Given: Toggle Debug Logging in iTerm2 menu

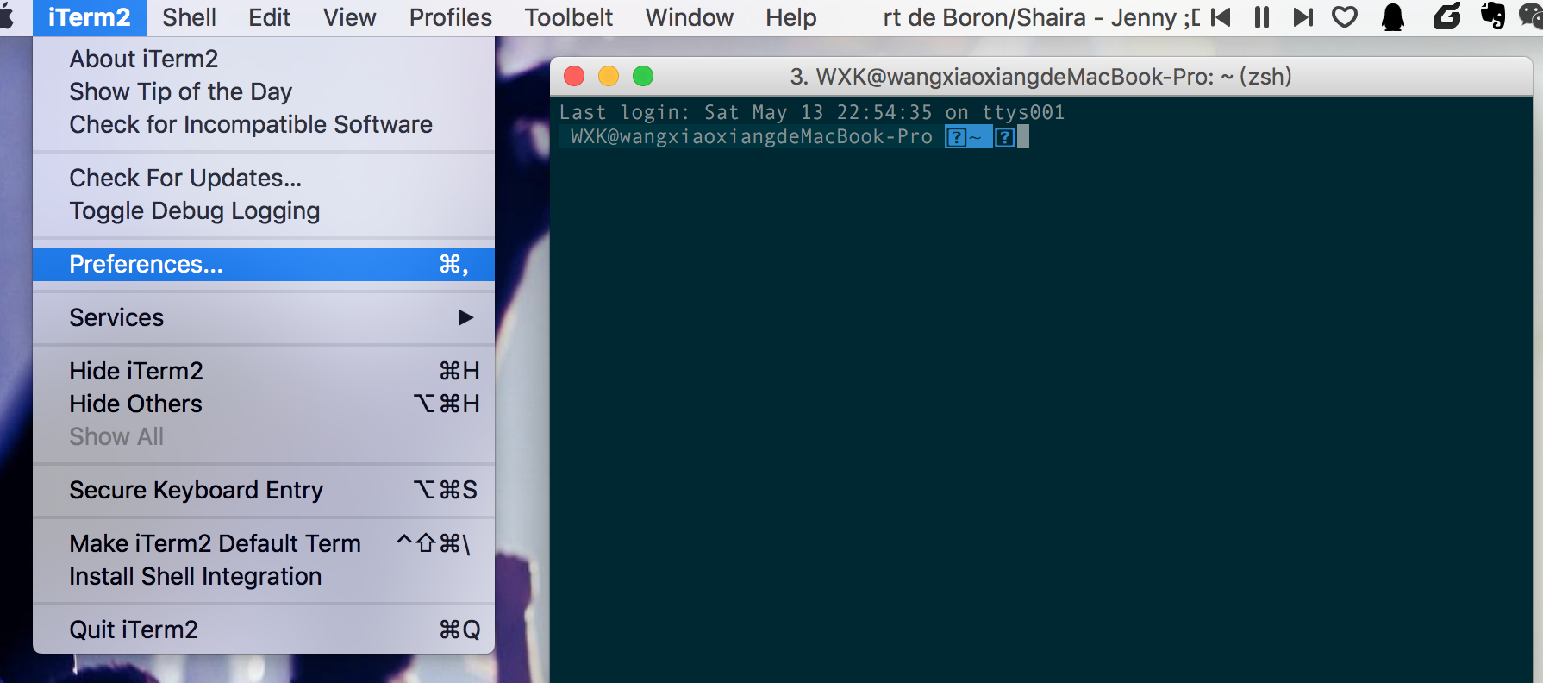Looking at the screenshot, I should click(194, 210).
